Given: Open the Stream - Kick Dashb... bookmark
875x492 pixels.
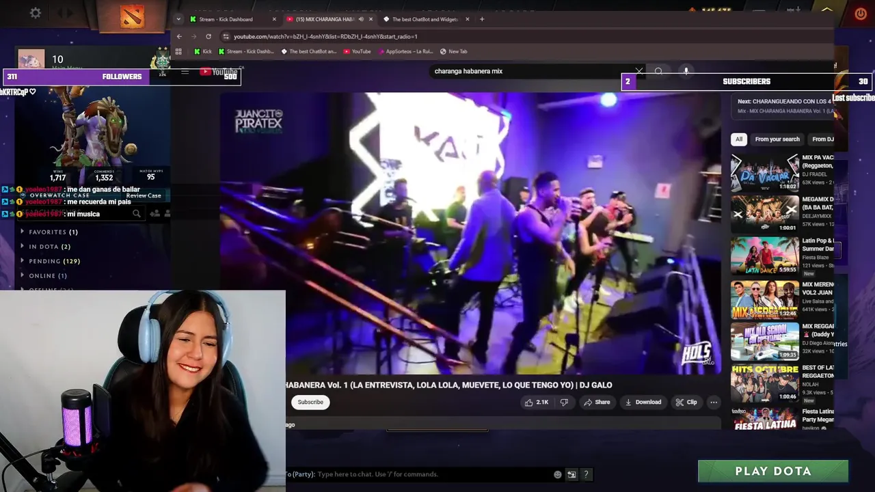Looking at the screenshot, I should tap(246, 51).
